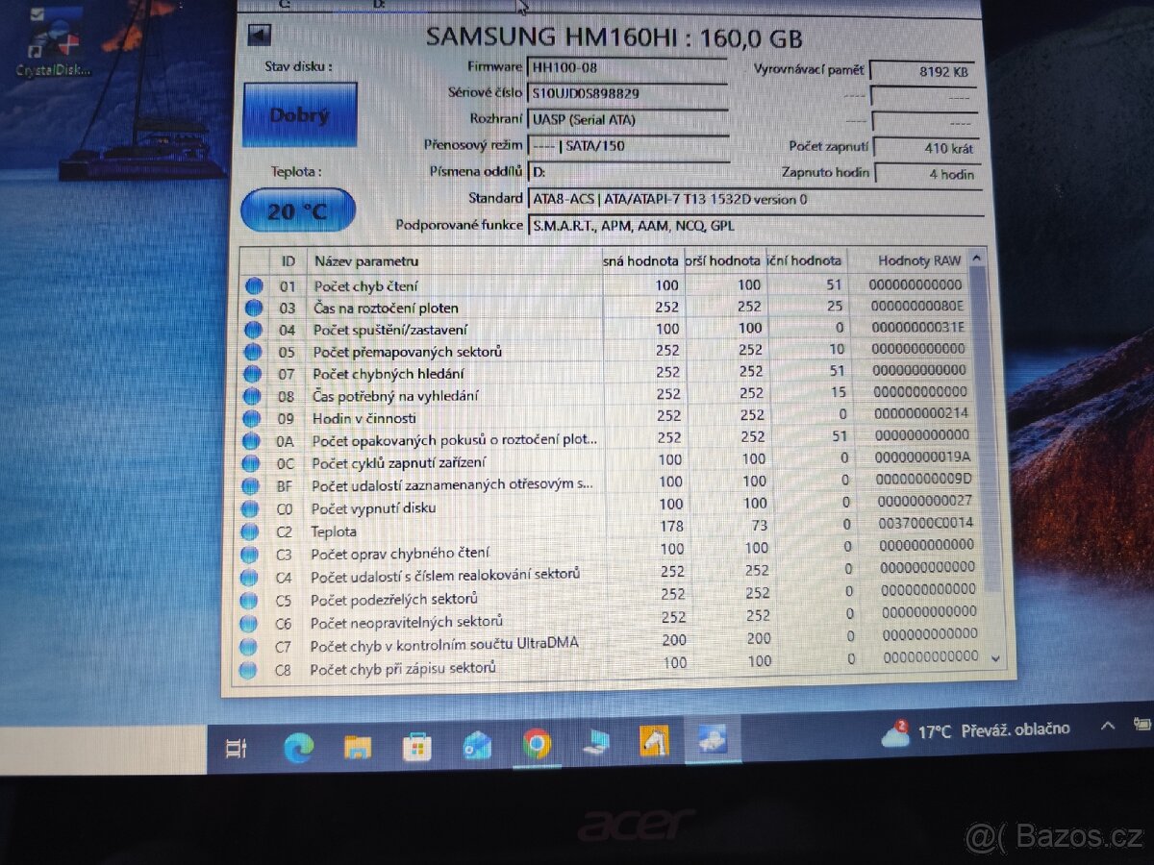Click the Rozhraní field UASP (Serial ATA)

click(x=627, y=119)
